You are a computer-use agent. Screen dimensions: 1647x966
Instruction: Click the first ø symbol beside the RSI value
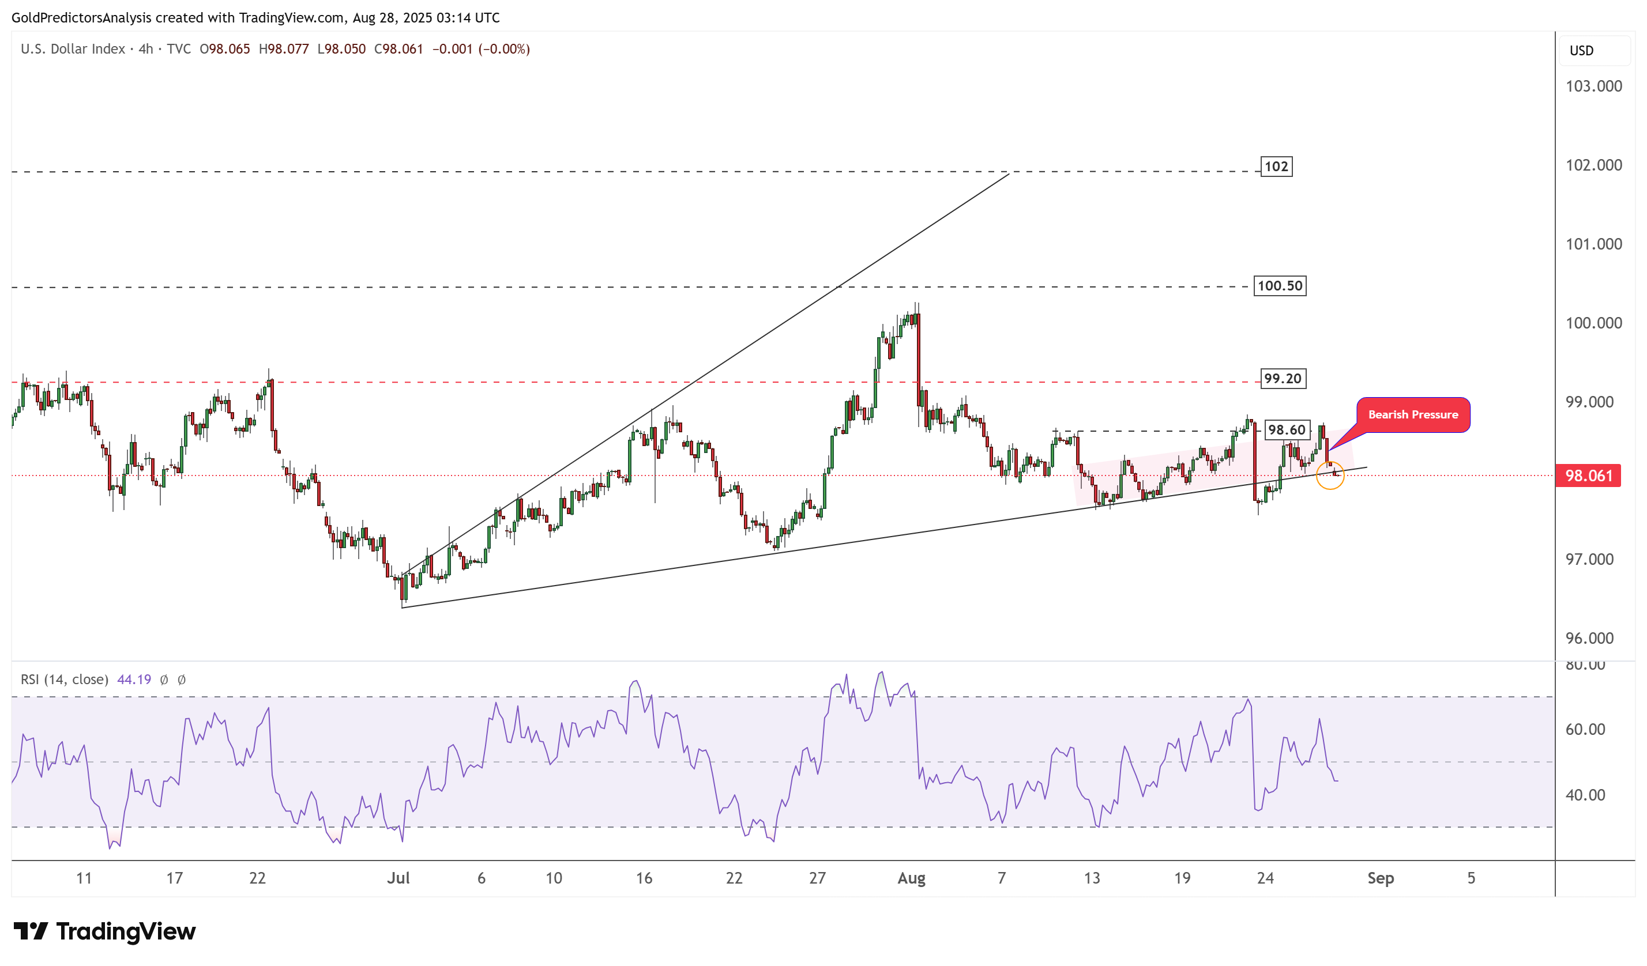click(164, 680)
